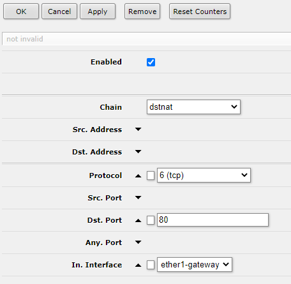Click the Cancel button
291x284 pixels.
pyautogui.click(x=59, y=11)
